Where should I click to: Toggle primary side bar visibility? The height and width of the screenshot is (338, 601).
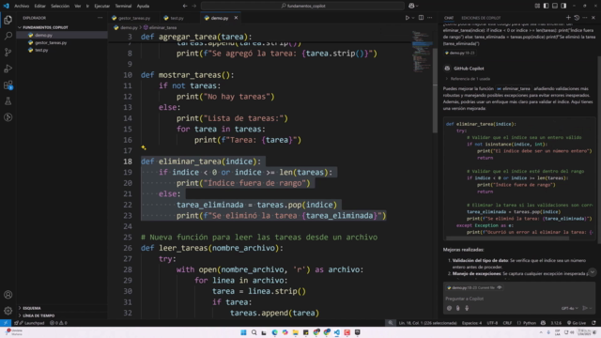(x=546, y=6)
